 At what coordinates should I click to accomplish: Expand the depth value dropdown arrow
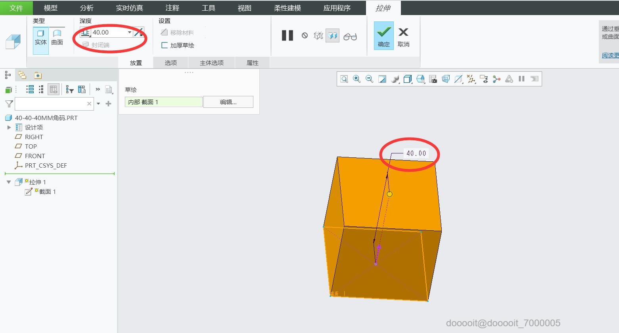click(x=129, y=33)
